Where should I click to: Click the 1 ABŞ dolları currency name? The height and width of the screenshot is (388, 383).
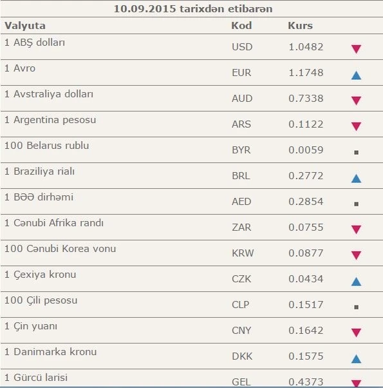(x=35, y=43)
